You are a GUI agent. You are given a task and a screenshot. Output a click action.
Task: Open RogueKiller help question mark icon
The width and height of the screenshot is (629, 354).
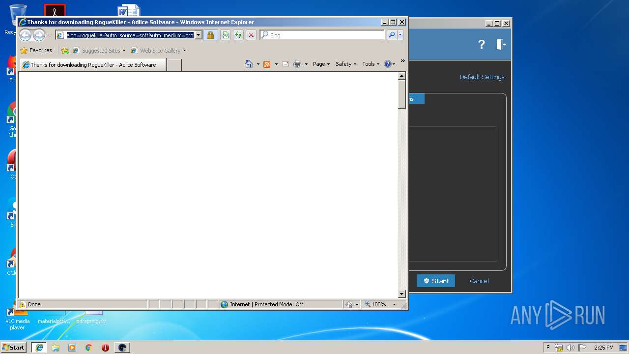482,44
